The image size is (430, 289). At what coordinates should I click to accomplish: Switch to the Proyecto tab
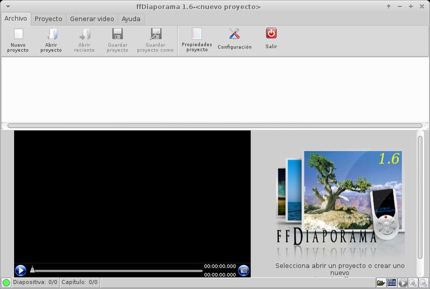[x=48, y=19]
